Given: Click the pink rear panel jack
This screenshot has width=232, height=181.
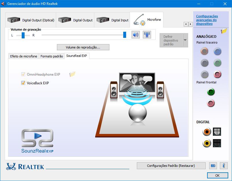Looking at the screenshot, I should (217, 74).
